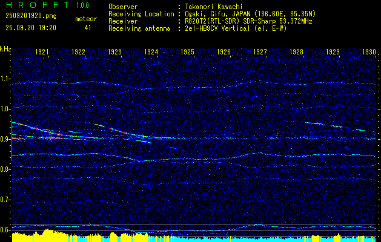
Task: Click the kHz unit label
Action: pyautogui.click(x=6, y=48)
